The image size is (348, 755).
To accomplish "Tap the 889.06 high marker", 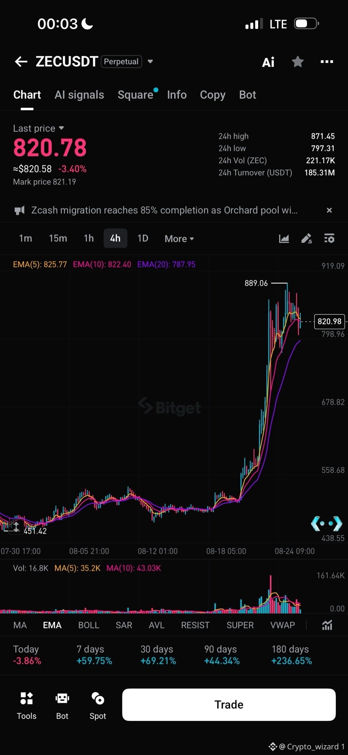I will tap(256, 283).
